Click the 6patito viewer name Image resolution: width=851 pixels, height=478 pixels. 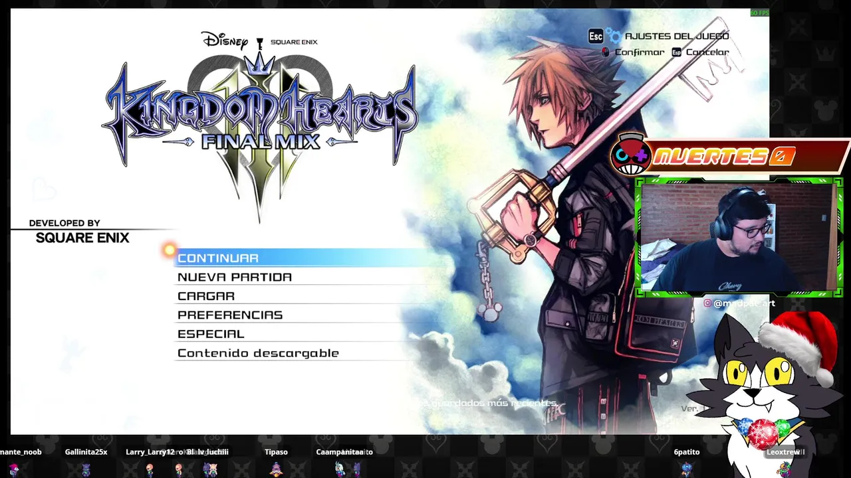[687, 451]
